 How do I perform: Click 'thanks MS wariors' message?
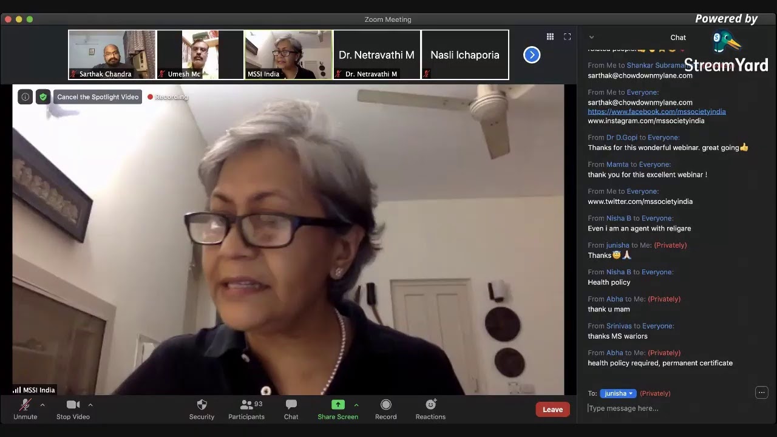click(617, 336)
